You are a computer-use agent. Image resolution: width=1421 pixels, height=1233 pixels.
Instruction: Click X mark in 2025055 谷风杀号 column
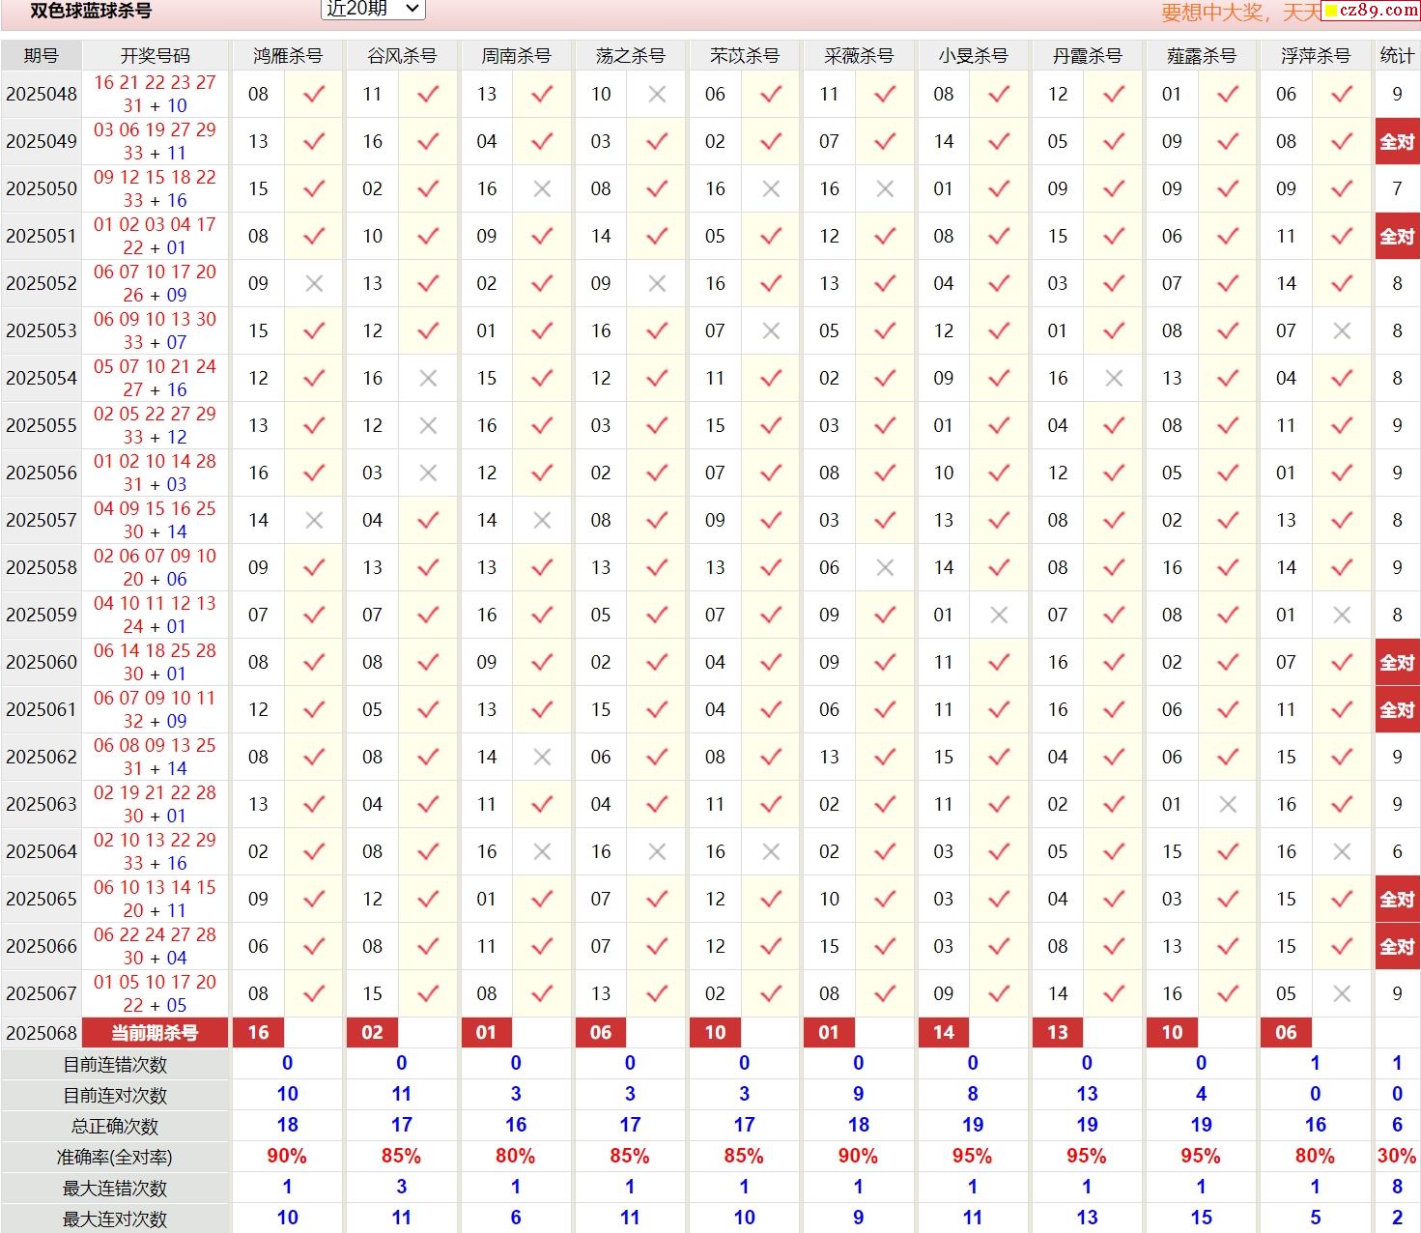click(x=428, y=425)
